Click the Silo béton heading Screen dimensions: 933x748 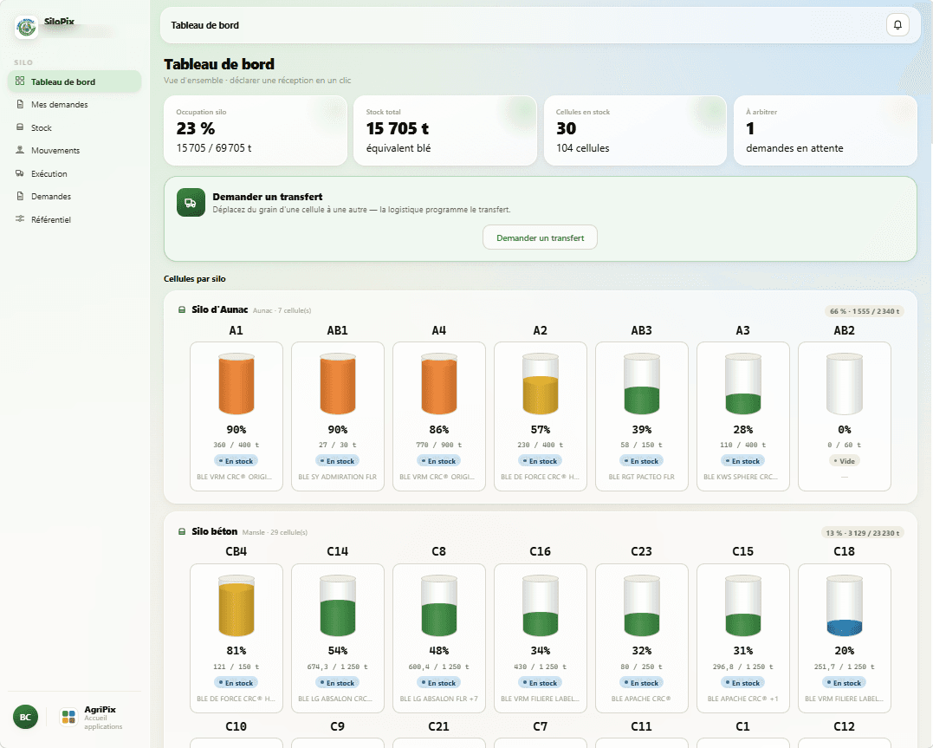click(214, 531)
